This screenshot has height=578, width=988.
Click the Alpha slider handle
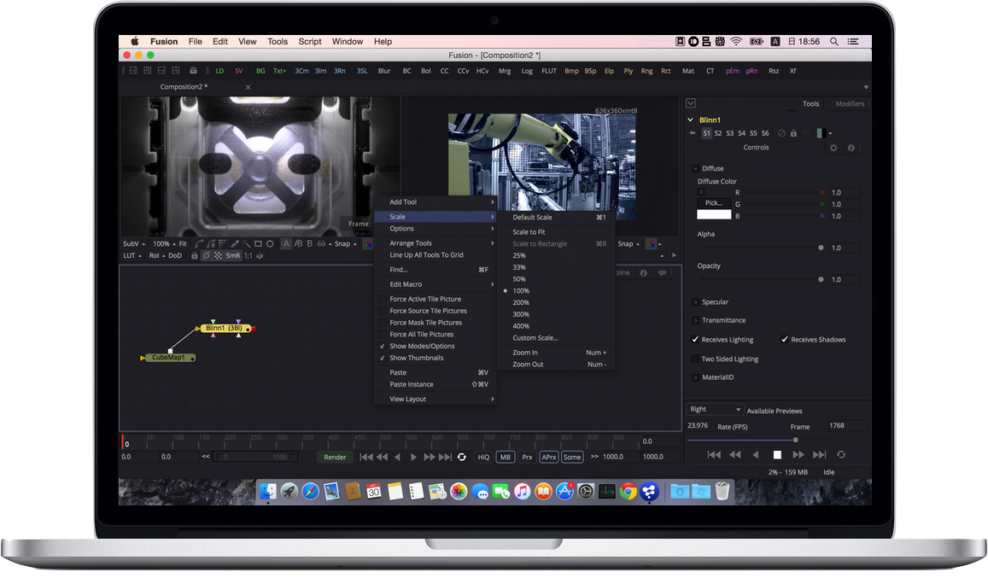click(821, 248)
